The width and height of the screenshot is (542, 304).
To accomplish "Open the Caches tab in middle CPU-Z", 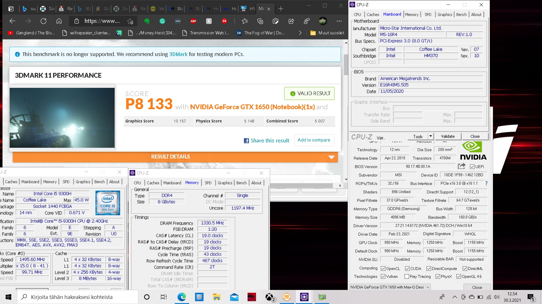I will 153,183.
